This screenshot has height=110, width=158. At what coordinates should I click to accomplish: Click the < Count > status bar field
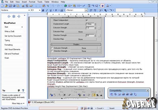point(100,108)
